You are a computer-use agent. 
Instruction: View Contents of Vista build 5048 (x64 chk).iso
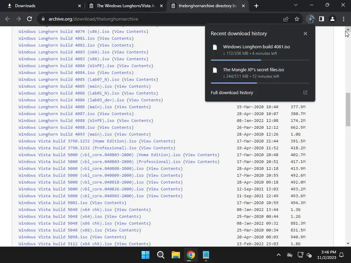pos(133,210)
